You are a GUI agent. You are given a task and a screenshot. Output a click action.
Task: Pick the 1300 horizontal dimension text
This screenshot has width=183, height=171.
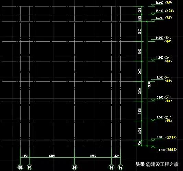pos(116,156)
